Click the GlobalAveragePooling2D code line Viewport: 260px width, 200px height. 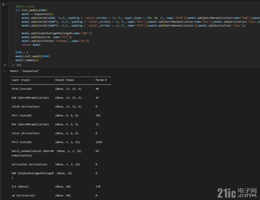57,33
